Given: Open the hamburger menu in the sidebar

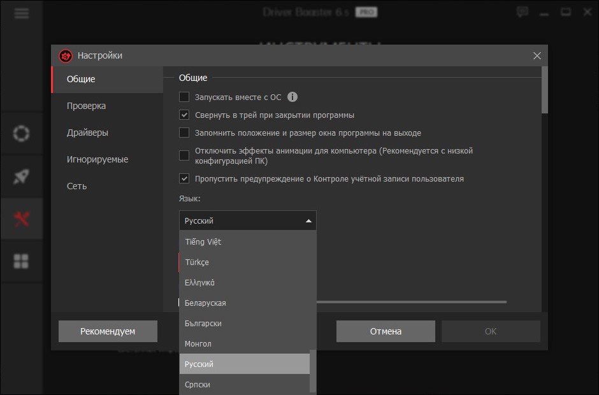Looking at the screenshot, I should point(22,13).
